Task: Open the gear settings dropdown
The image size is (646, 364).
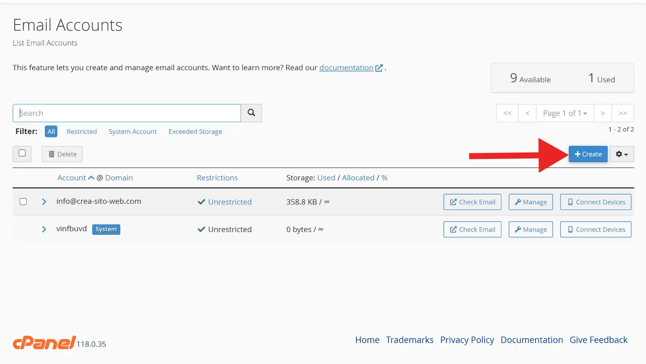Action: tap(621, 154)
